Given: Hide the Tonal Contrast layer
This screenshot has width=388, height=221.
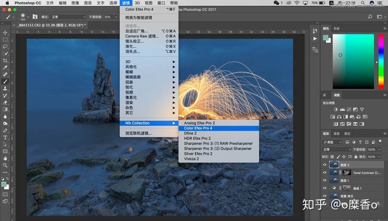Looking at the screenshot, I should (x=324, y=173).
